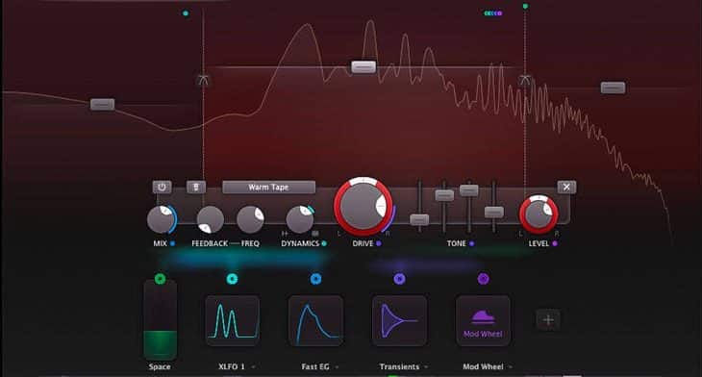
Task: Expand the arrow next to XLFO 1
Action: 254,366
